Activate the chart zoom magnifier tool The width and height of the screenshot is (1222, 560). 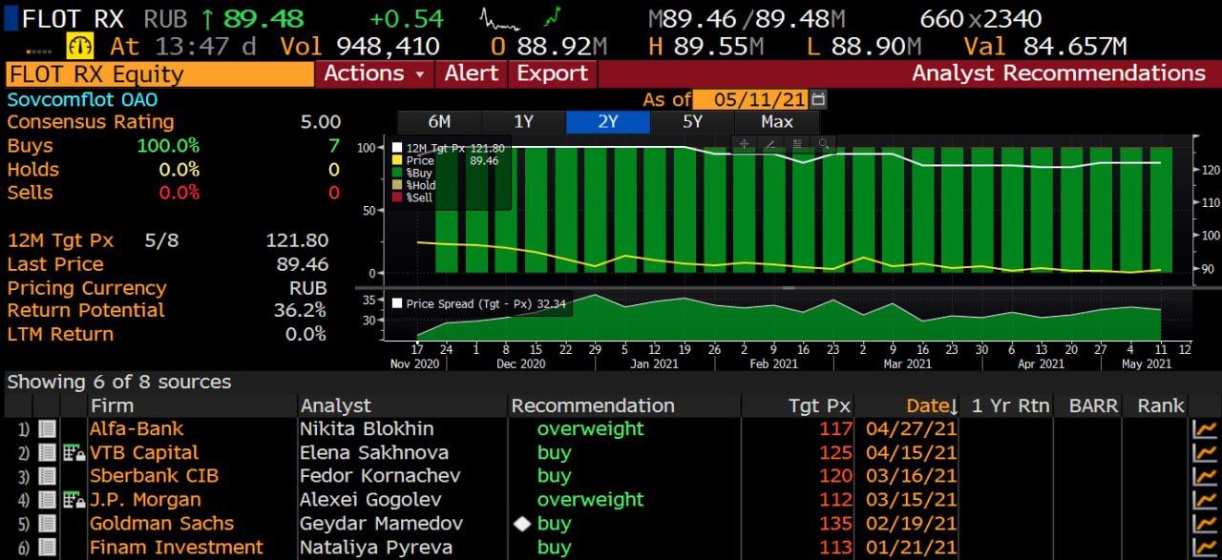822,144
